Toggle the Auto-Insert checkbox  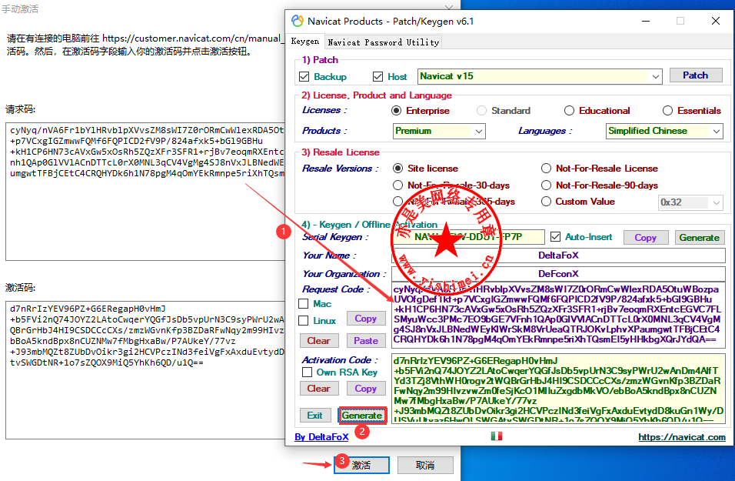(555, 237)
